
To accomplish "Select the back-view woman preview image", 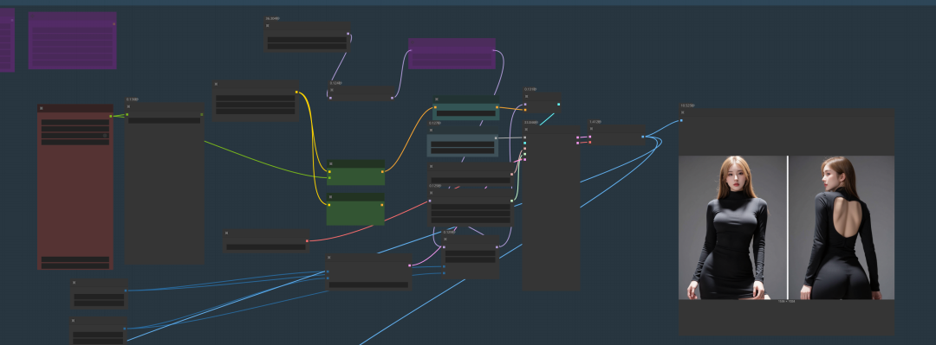I will 842,227.
